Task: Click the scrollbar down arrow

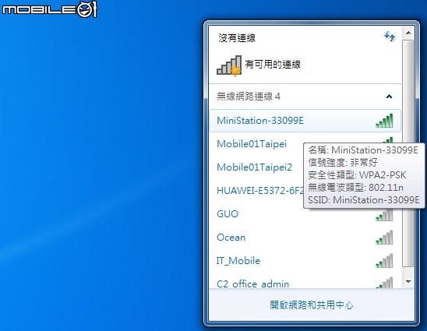Action: (x=408, y=281)
